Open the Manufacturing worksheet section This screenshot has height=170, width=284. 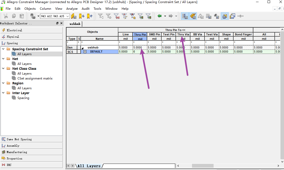tap(32, 152)
